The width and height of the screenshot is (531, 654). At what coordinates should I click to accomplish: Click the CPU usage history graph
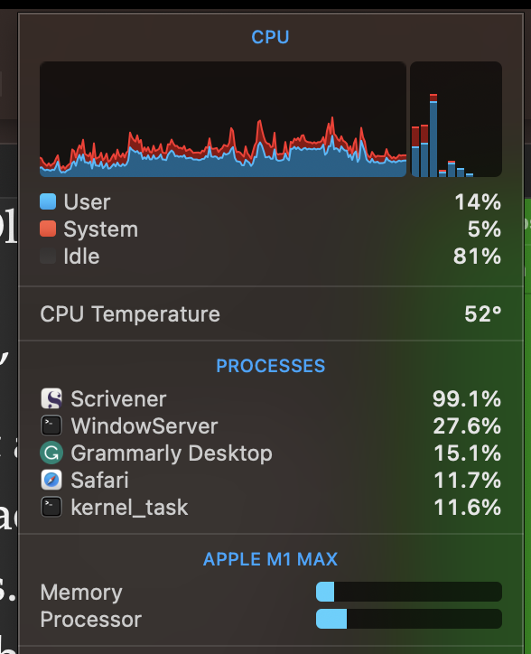[223, 119]
